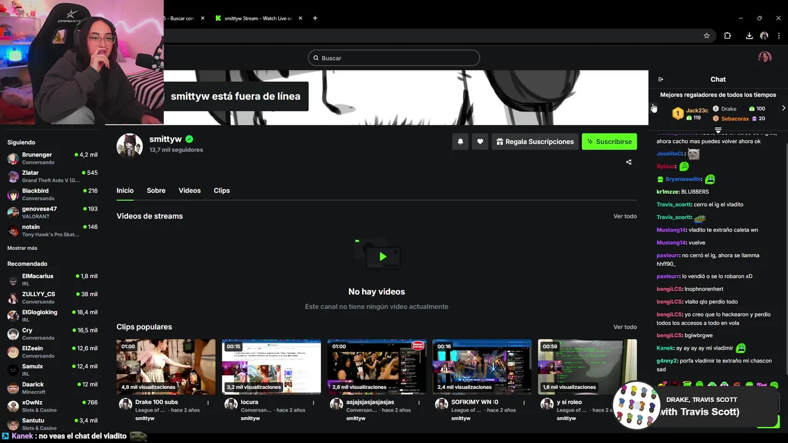The image size is (788, 443).
Task: Expand top gifters with the right chevron
Action: point(783,108)
